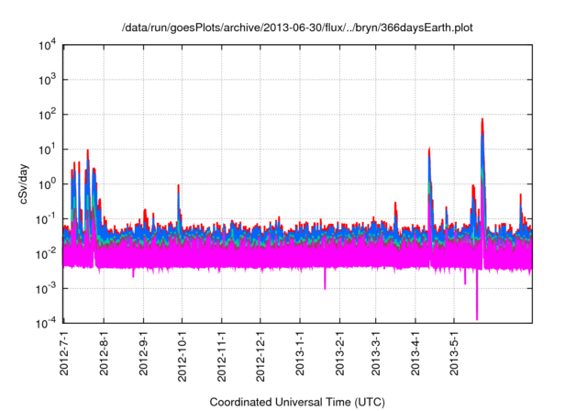Pick the 2013-4-1 date tick label

tap(415, 353)
